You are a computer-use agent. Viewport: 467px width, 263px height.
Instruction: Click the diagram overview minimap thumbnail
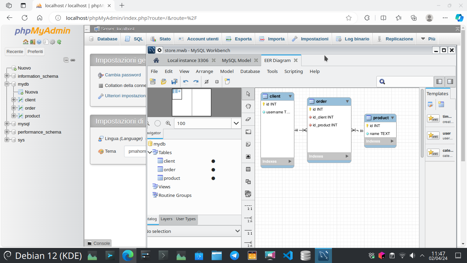[191, 102]
